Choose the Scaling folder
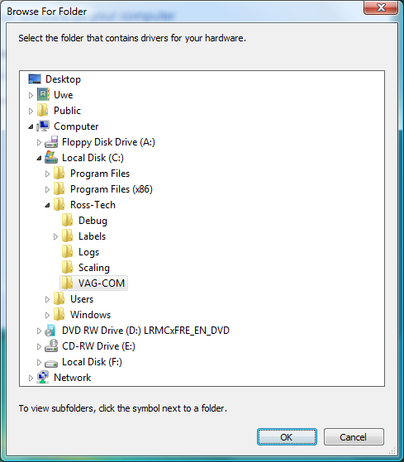 click(x=86, y=268)
